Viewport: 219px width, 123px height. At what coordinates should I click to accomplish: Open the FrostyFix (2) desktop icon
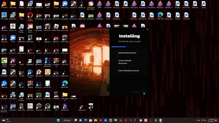74,4
